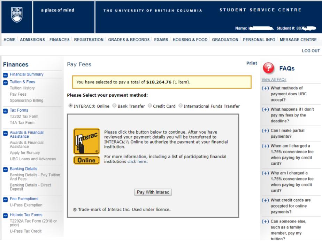Click the payment total $18,264.76 text
This screenshot has height=241, width=322.
coord(159,82)
